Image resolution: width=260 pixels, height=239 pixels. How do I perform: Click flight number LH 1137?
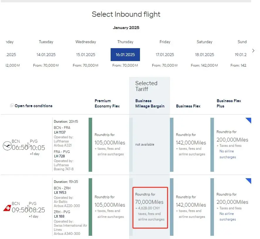pyautogui.click(x=60, y=132)
